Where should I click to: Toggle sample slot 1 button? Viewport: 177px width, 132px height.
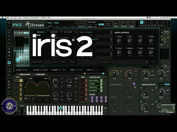tap(142, 22)
